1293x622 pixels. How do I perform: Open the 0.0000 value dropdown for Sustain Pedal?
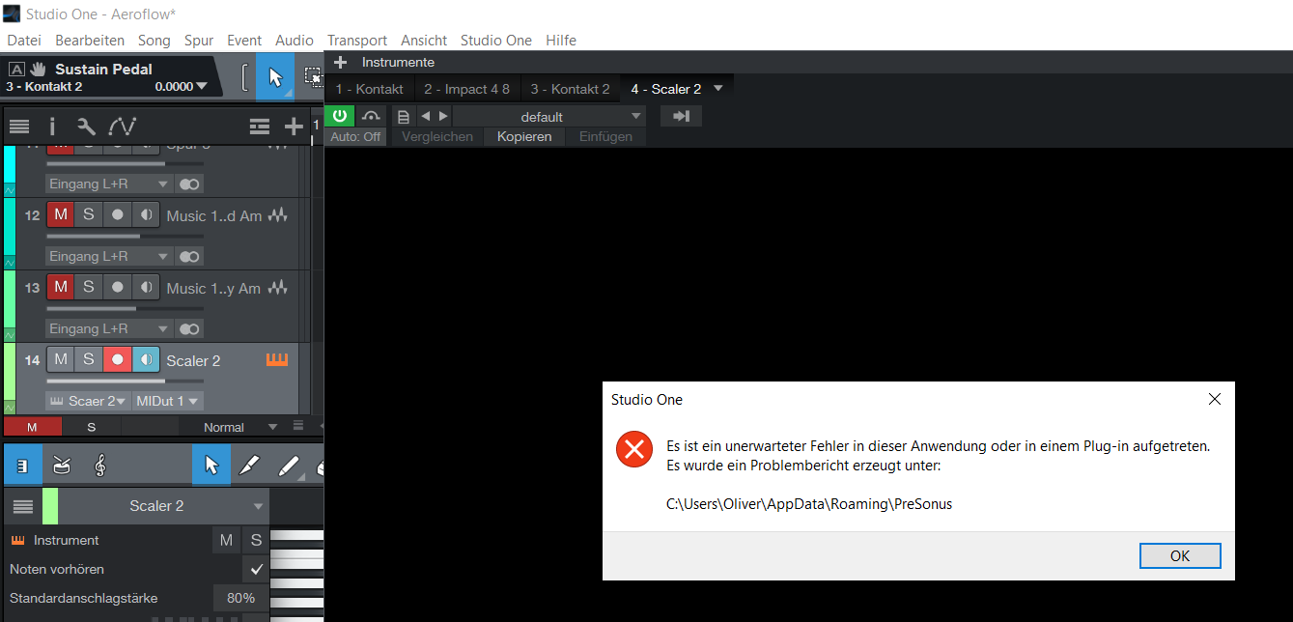pyautogui.click(x=181, y=86)
